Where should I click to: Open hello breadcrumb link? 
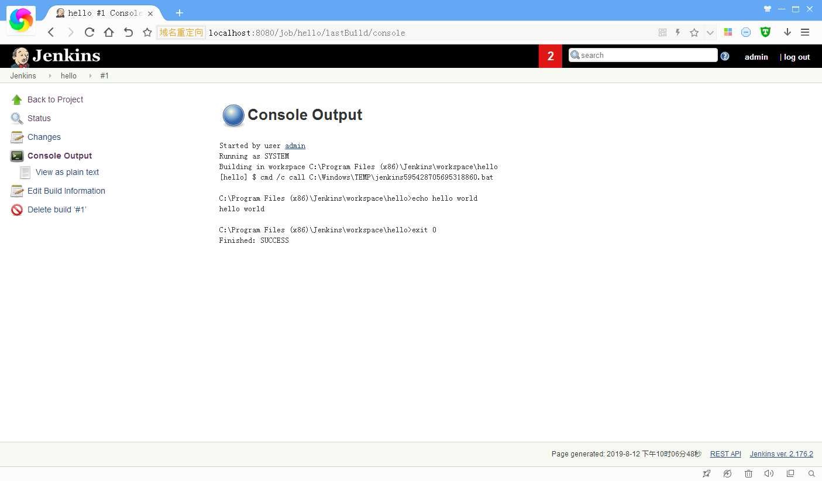pyautogui.click(x=68, y=76)
